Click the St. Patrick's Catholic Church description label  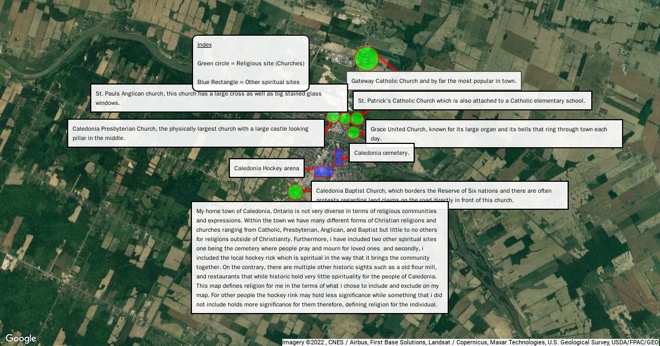pyautogui.click(x=472, y=101)
